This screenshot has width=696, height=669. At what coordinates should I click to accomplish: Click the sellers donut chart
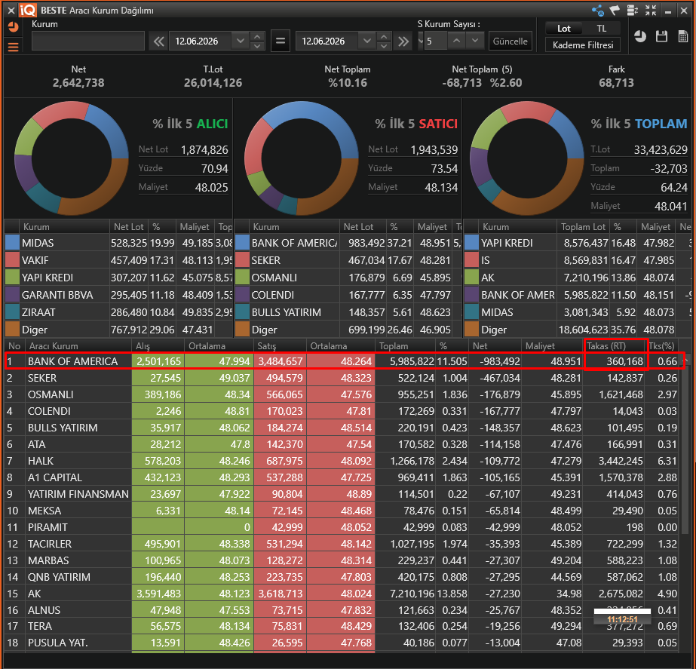(302, 158)
